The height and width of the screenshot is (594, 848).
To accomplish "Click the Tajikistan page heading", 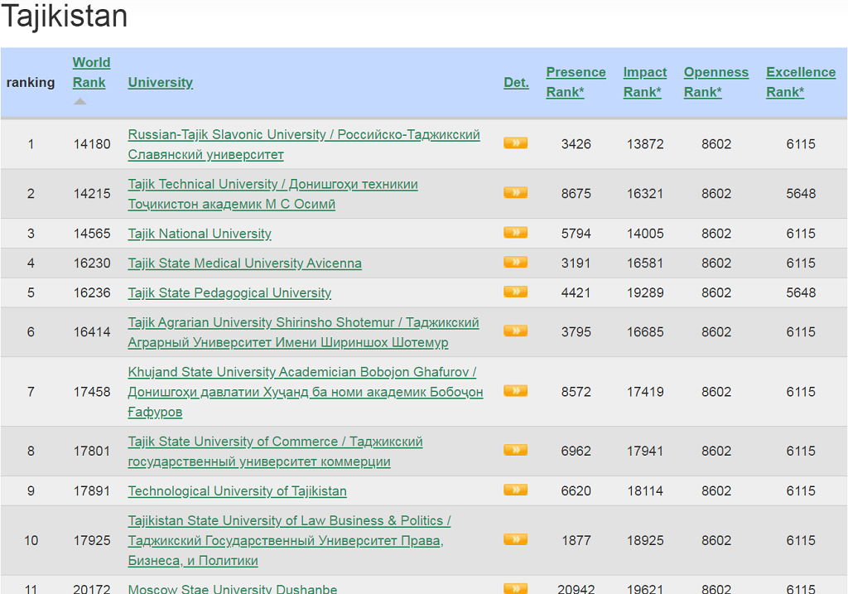I will 65,16.
